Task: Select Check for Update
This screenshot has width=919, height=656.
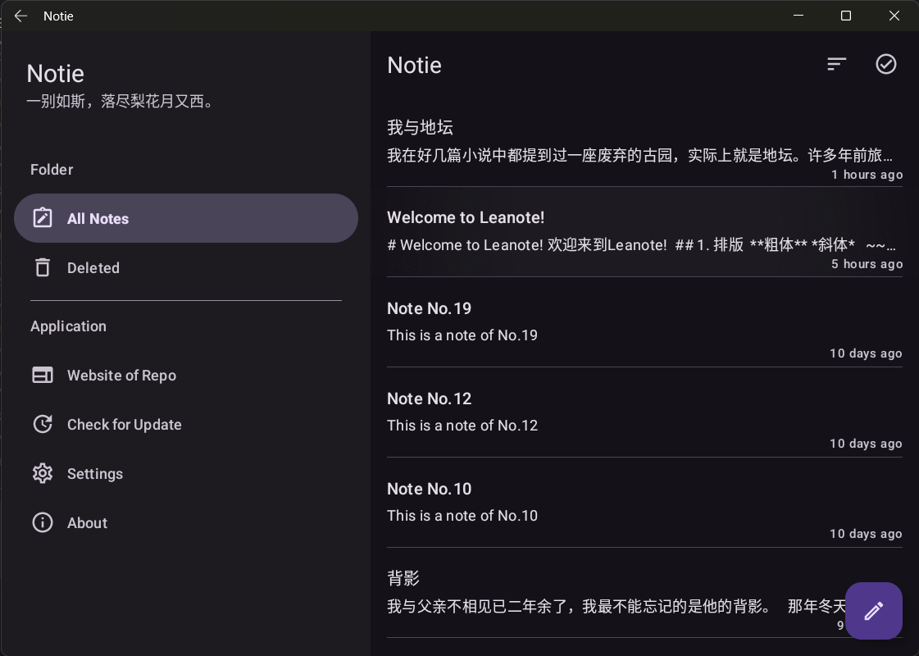Action: [186, 425]
